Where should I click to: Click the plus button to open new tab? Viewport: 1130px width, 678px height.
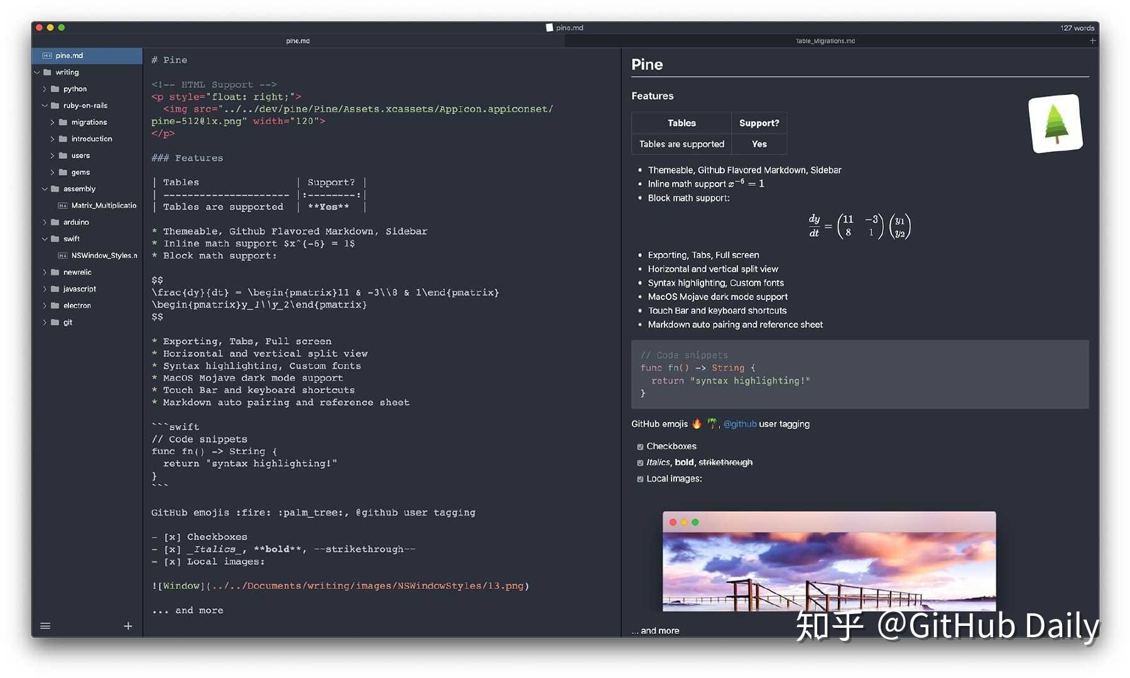1092,40
